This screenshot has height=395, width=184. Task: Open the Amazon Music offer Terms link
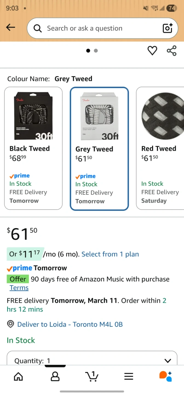pos(19,288)
